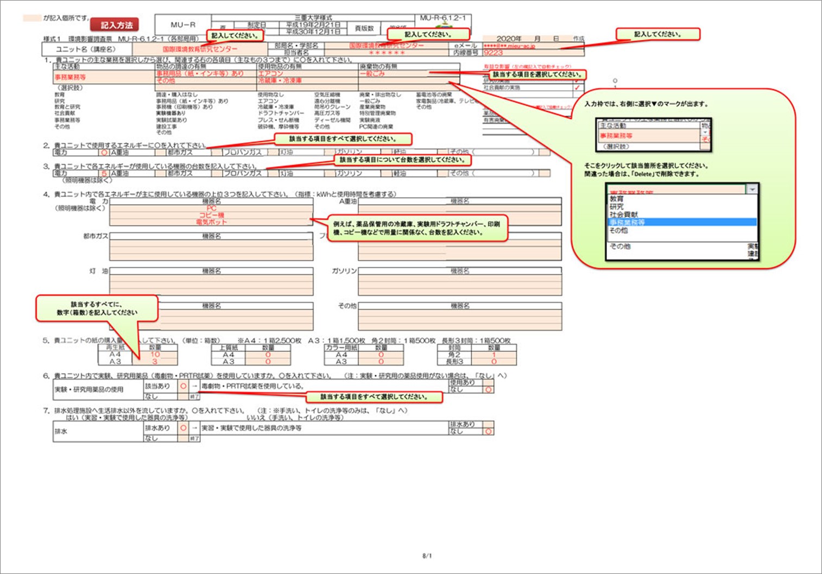Click the 電力 equipment count cell showing 5
Image resolution: width=822 pixels, height=574 pixels.
104,174
